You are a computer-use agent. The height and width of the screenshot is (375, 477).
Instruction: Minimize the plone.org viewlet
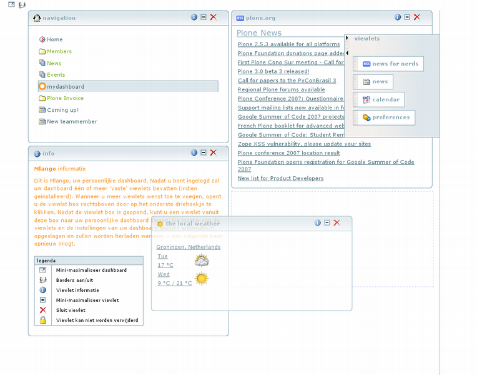click(407, 17)
